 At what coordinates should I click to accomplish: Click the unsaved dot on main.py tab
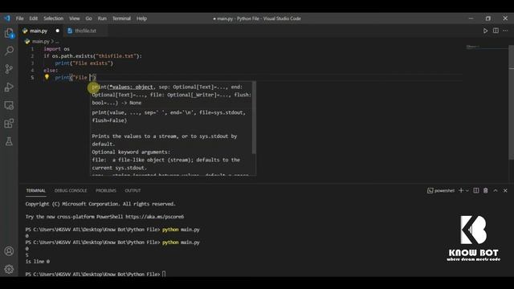pyautogui.click(x=57, y=31)
